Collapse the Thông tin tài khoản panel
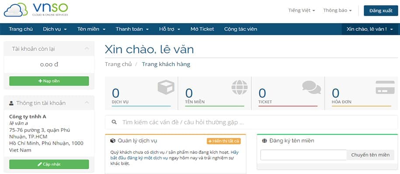400x174 pixels. 87,103
